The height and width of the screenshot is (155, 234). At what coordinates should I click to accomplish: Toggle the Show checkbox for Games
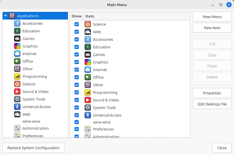pos(77,54)
